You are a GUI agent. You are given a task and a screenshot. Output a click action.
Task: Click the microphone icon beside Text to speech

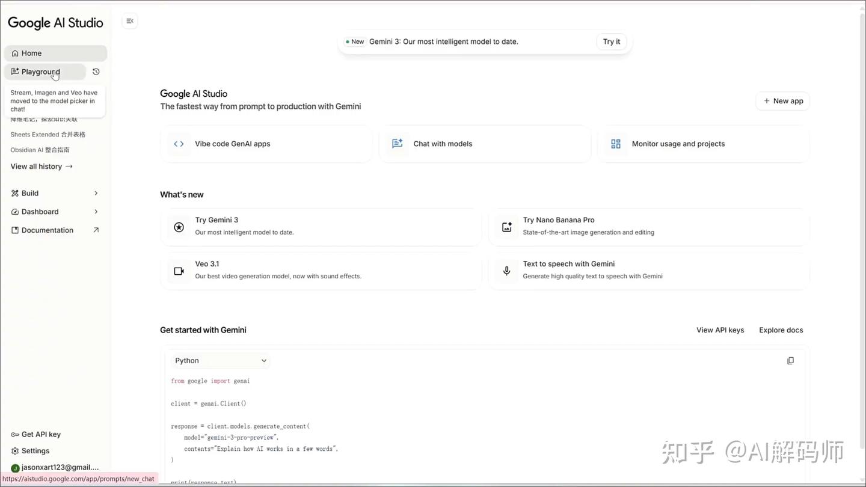coord(506,271)
